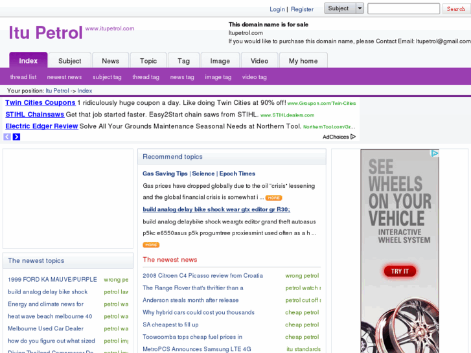Click the wheel ad info icon
This screenshot has width=471, height=353.
[x=435, y=154]
